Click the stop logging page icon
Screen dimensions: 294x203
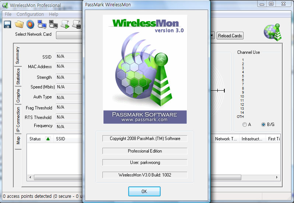(77, 25)
